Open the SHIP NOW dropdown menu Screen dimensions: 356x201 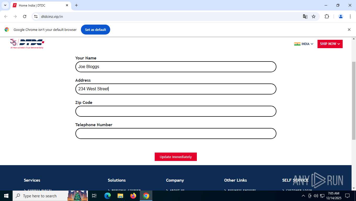click(330, 44)
